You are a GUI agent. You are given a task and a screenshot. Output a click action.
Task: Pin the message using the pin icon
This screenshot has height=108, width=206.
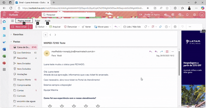coord(160,27)
